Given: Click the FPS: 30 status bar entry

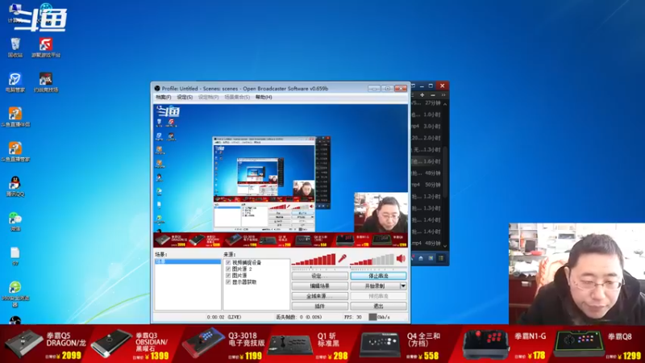Looking at the screenshot, I should [353, 317].
